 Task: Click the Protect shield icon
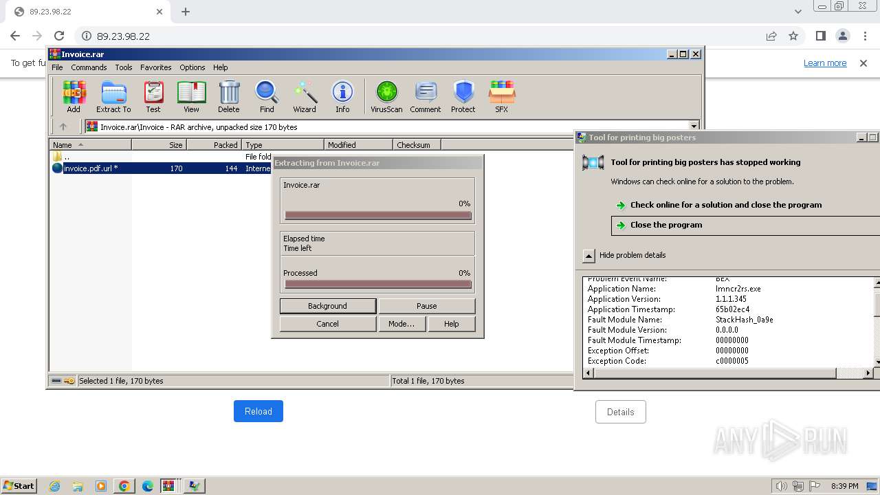pyautogui.click(x=463, y=96)
